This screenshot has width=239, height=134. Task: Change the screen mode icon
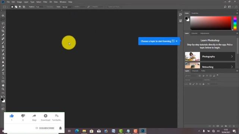click(x=3, y=109)
